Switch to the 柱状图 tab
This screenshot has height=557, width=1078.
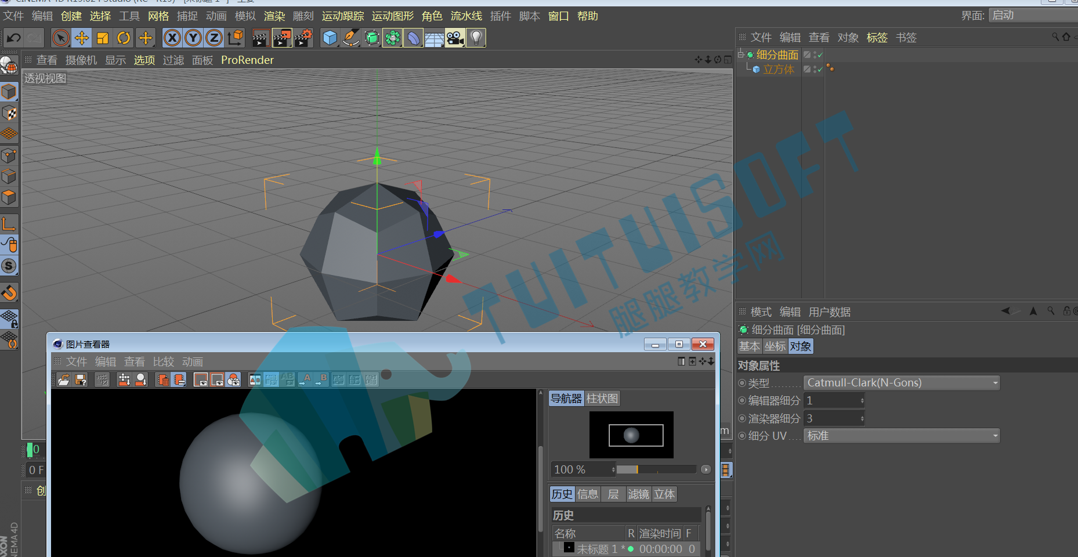pyautogui.click(x=602, y=399)
